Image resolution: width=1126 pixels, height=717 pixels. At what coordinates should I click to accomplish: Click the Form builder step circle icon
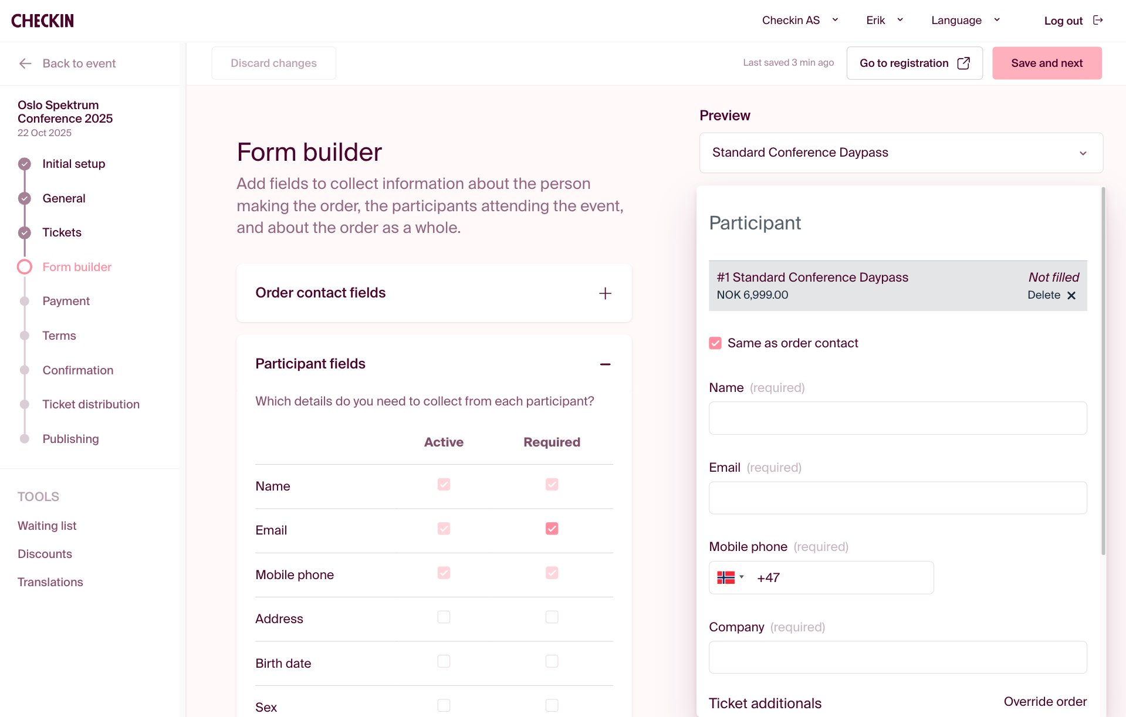pos(25,267)
